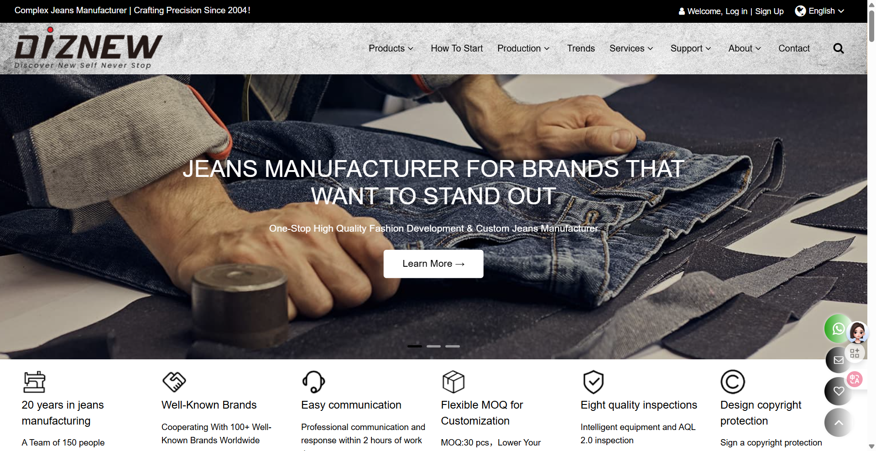Open the customer service avatar icon

pyautogui.click(x=858, y=332)
